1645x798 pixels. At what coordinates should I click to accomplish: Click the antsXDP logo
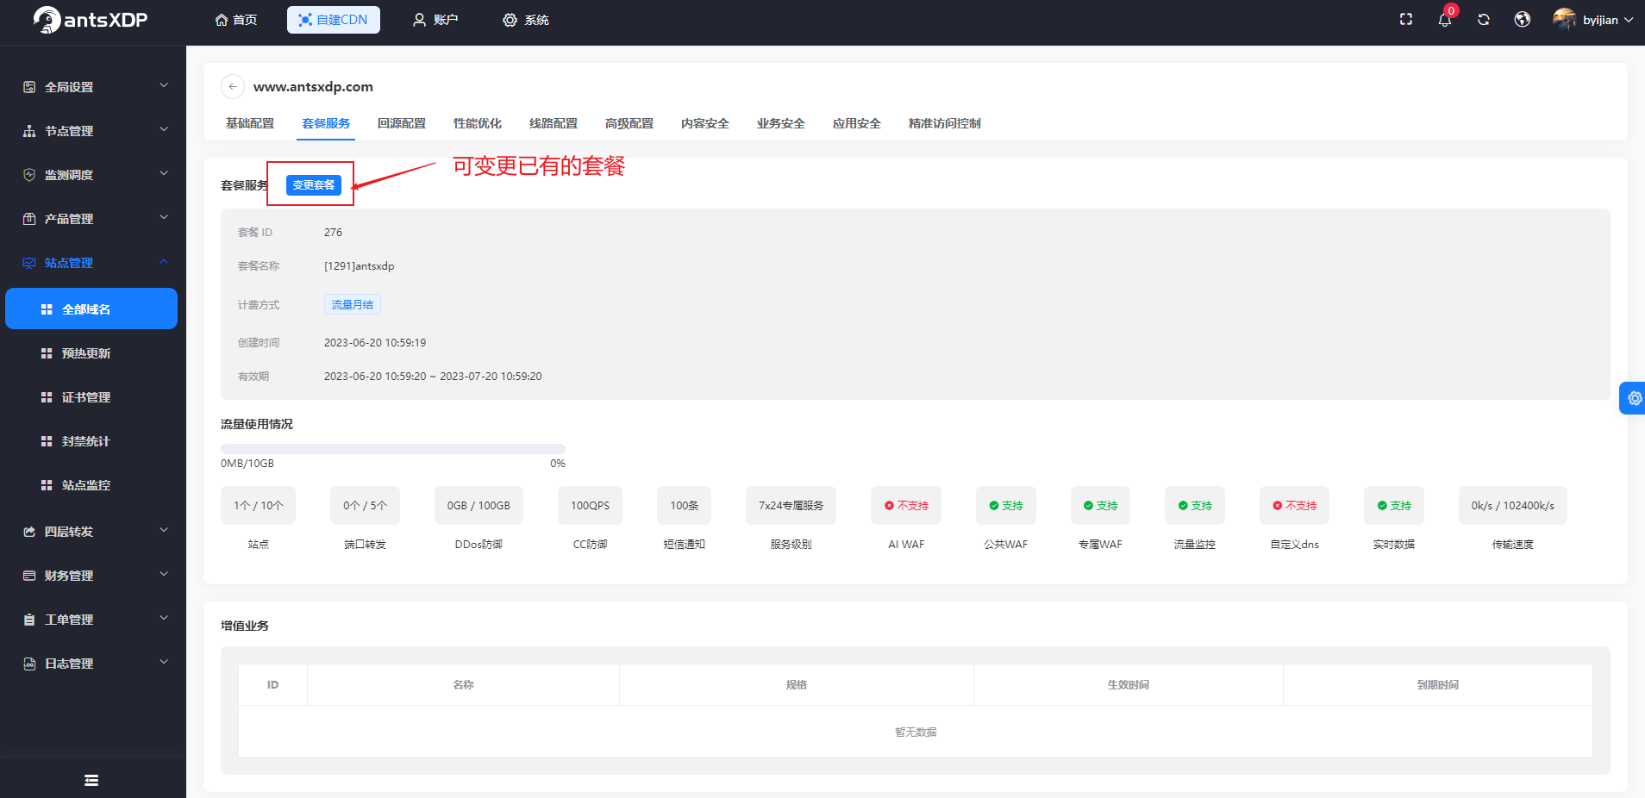(91, 20)
